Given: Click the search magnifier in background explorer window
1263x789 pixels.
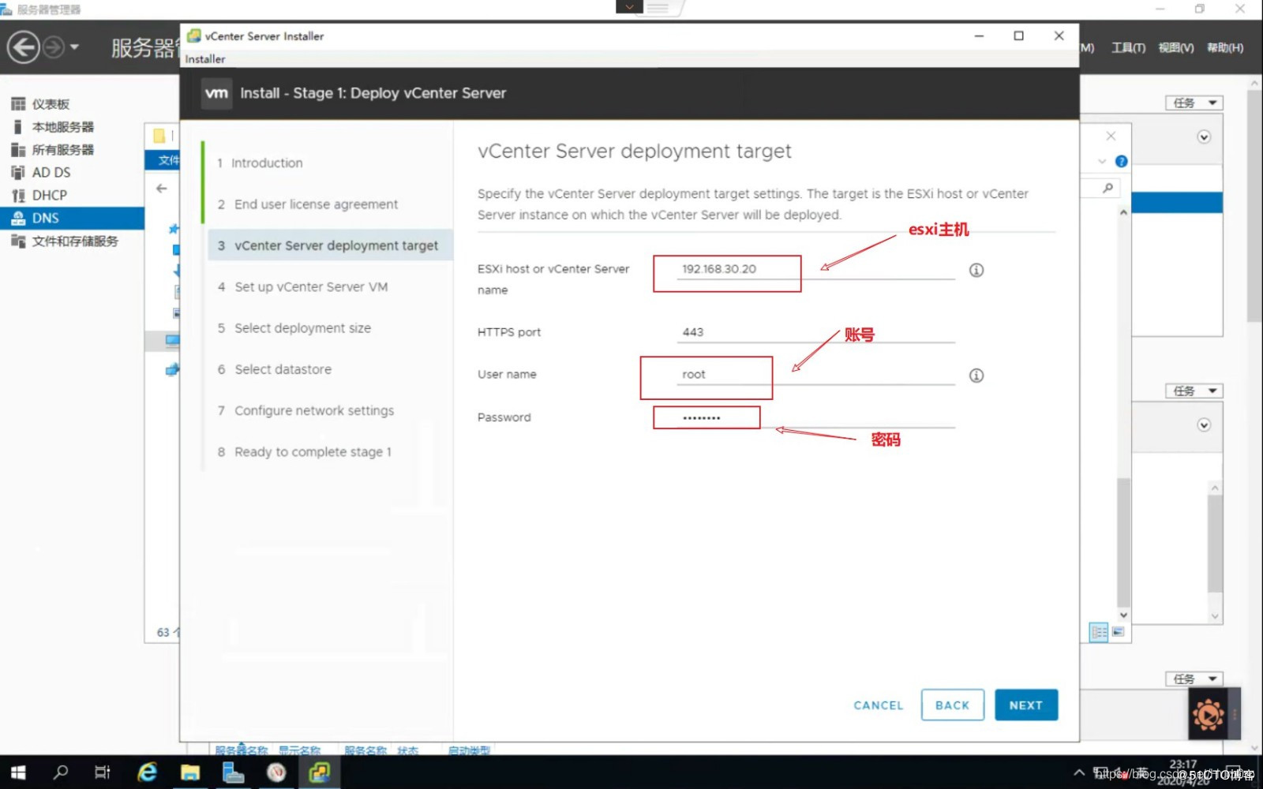Looking at the screenshot, I should point(1108,188).
